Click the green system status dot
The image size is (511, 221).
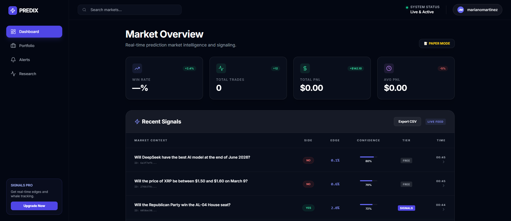click(407, 8)
